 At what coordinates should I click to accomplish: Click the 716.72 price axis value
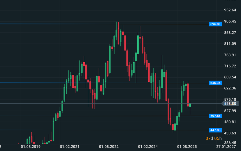click(230, 66)
